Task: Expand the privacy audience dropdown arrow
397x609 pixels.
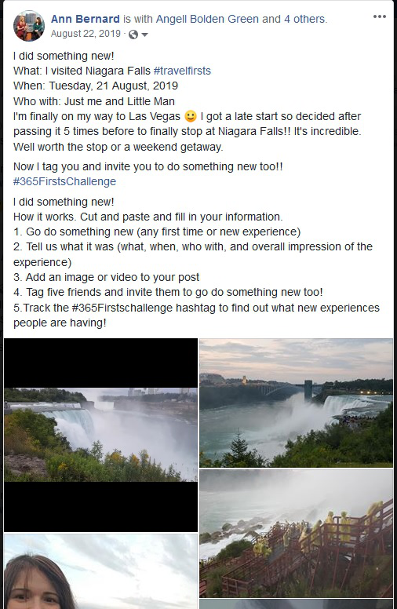Action: pos(144,35)
